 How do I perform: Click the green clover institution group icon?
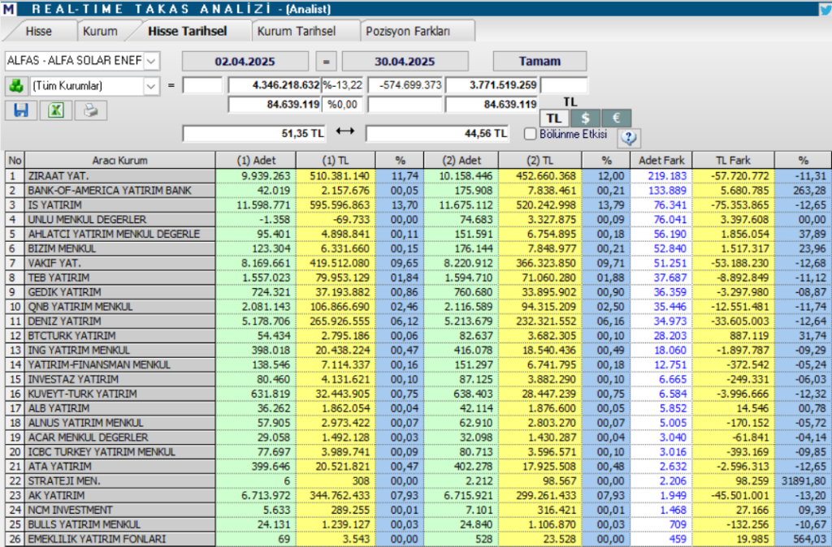click(x=16, y=86)
